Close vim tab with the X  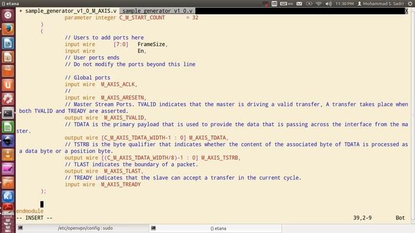coord(407,11)
